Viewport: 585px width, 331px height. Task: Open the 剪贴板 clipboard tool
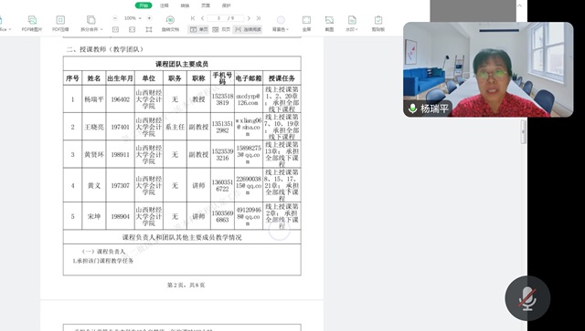378,20
